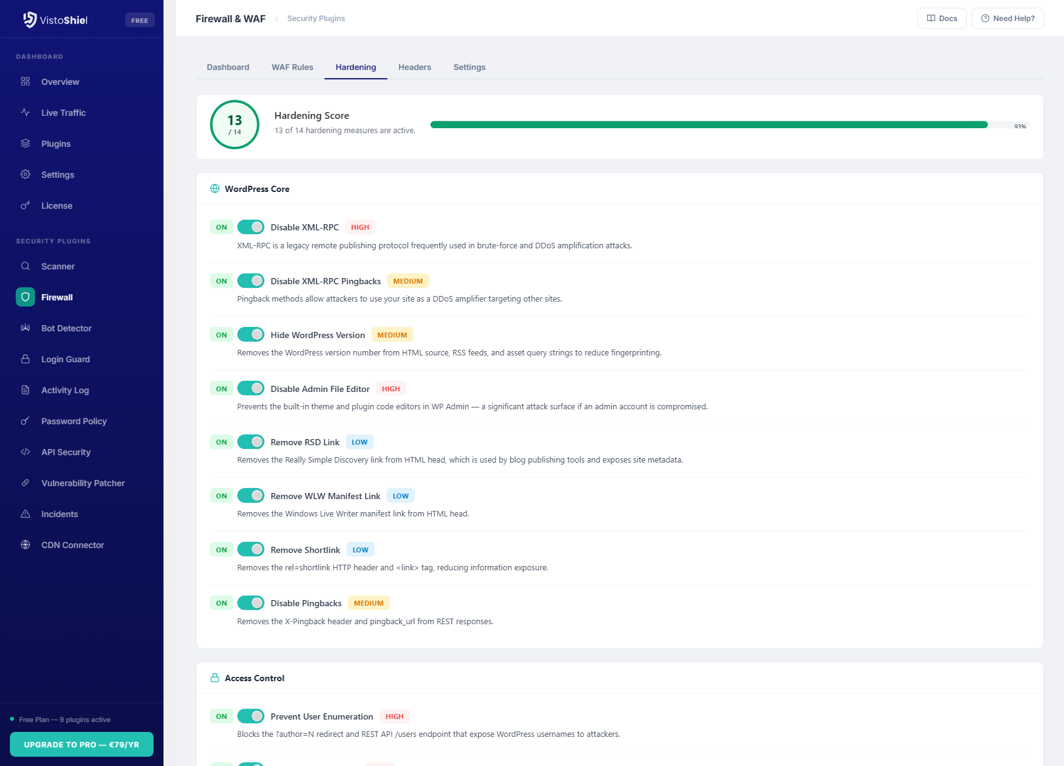Click the Plugins layers icon in sidebar
Viewport: 1064px width, 766px height.
click(25, 143)
